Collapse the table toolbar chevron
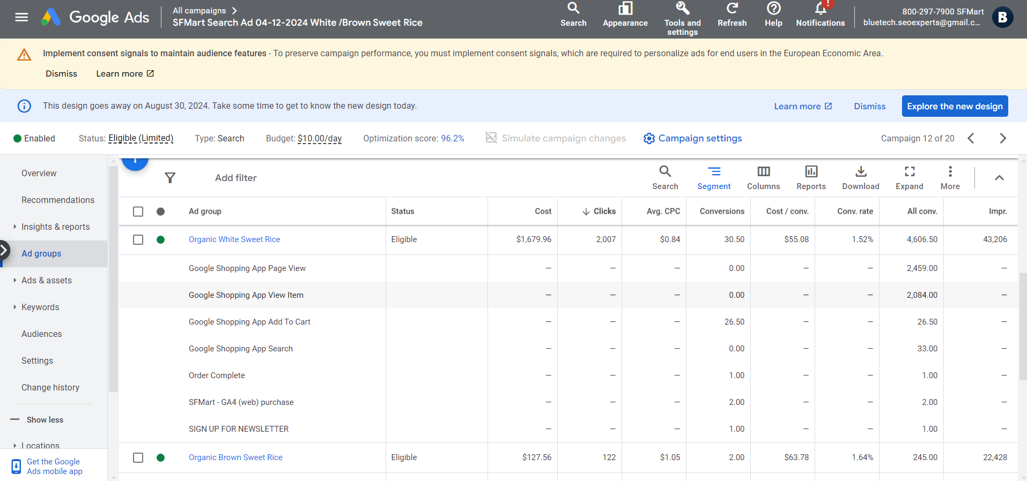The height and width of the screenshot is (481, 1027). click(x=999, y=178)
